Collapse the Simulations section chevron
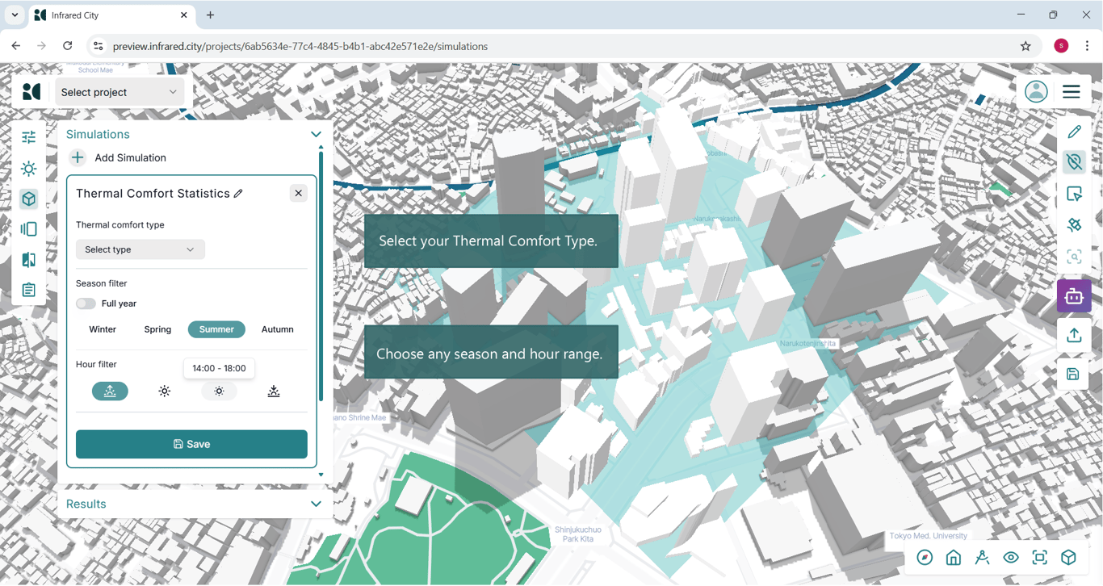Viewport: 1103px width, 586px height. click(x=316, y=135)
